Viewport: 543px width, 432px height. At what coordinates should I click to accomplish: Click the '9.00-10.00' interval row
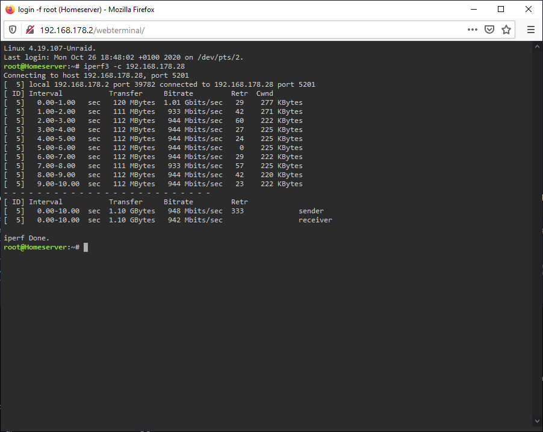(153, 184)
